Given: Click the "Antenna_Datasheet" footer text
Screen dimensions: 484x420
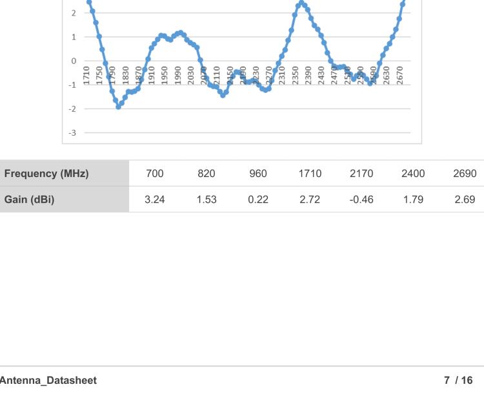Looking at the screenshot, I should [48, 381].
